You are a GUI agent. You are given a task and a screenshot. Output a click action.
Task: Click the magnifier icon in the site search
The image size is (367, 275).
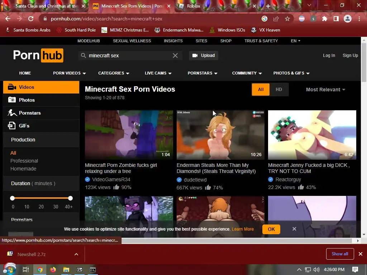[83, 56]
